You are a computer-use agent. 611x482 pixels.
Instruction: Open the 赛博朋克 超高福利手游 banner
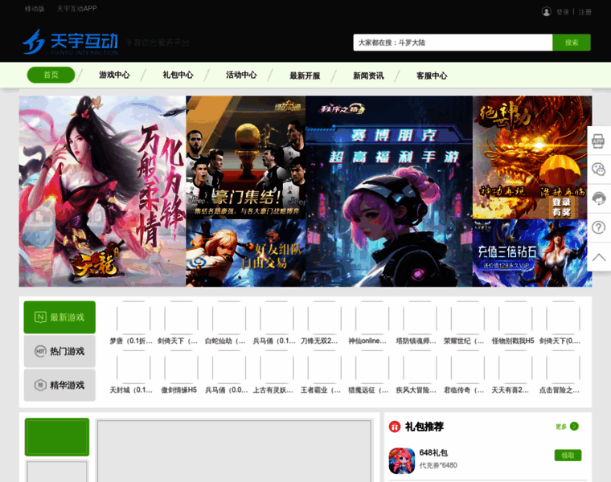pyautogui.click(x=389, y=191)
